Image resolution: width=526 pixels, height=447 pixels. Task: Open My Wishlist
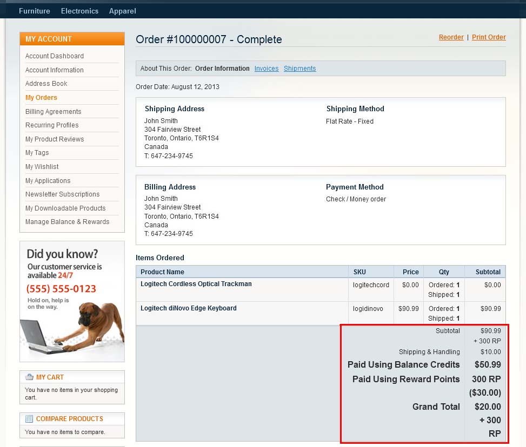[42, 166]
